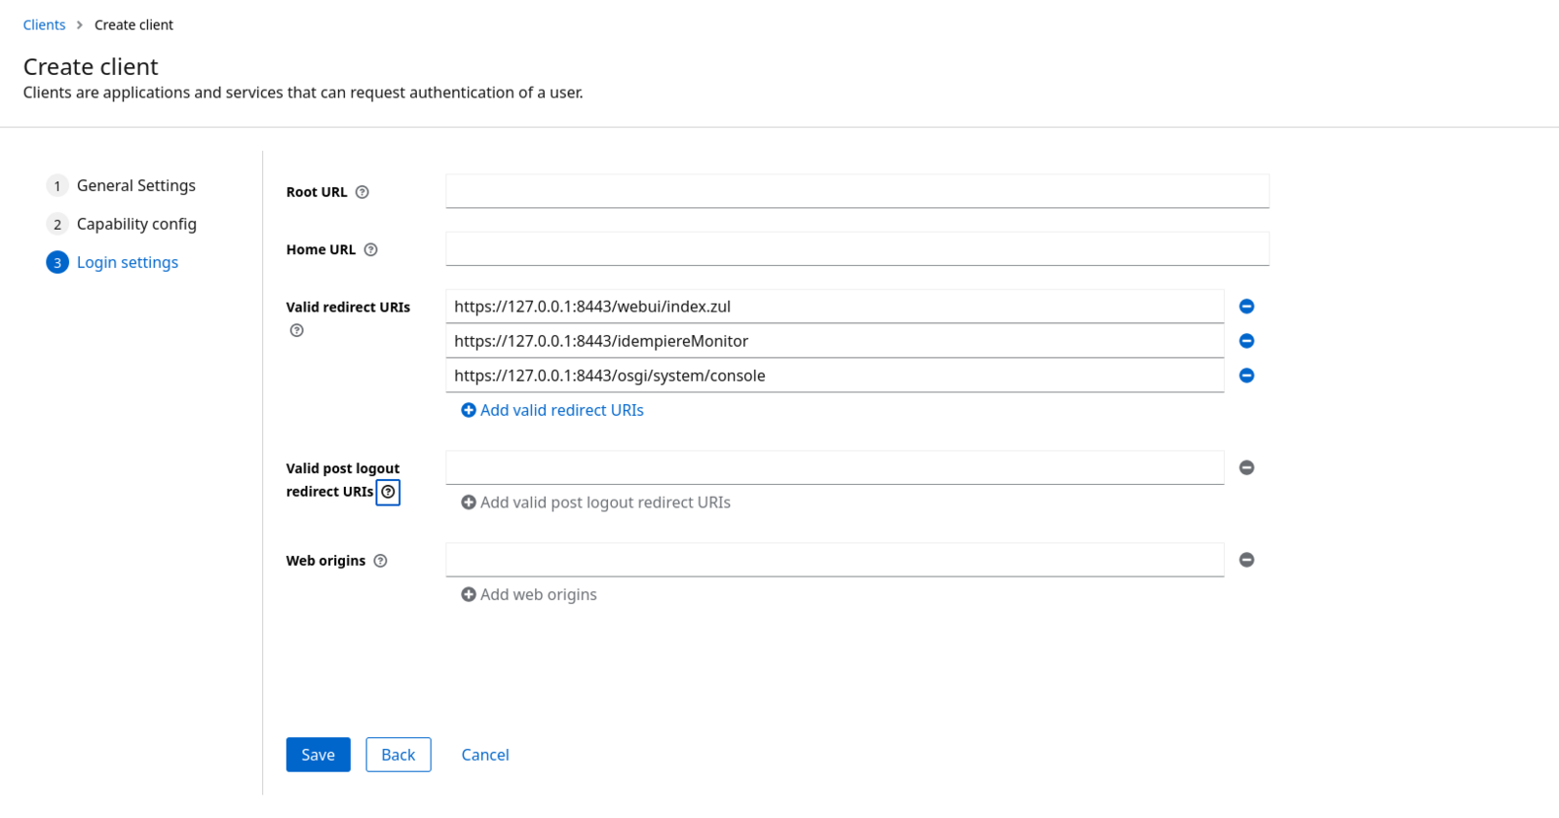Go to Capability config step

point(136,224)
